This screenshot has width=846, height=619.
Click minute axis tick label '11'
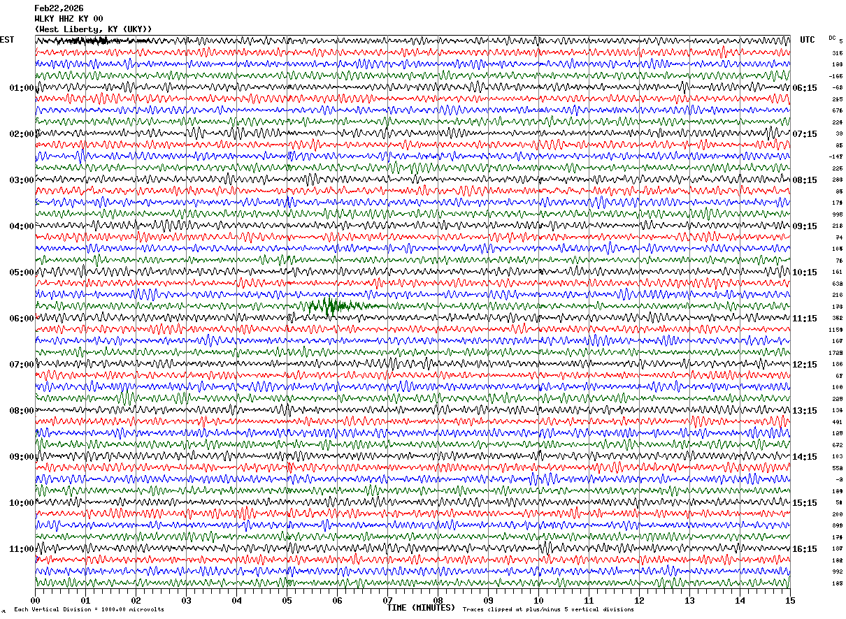click(589, 601)
